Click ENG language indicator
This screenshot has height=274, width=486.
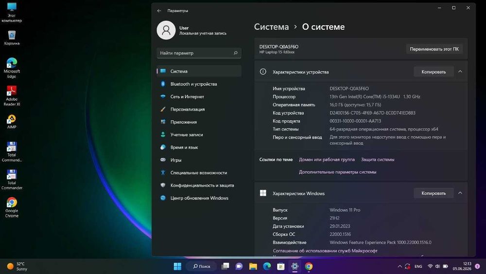pyautogui.click(x=418, y=266)
